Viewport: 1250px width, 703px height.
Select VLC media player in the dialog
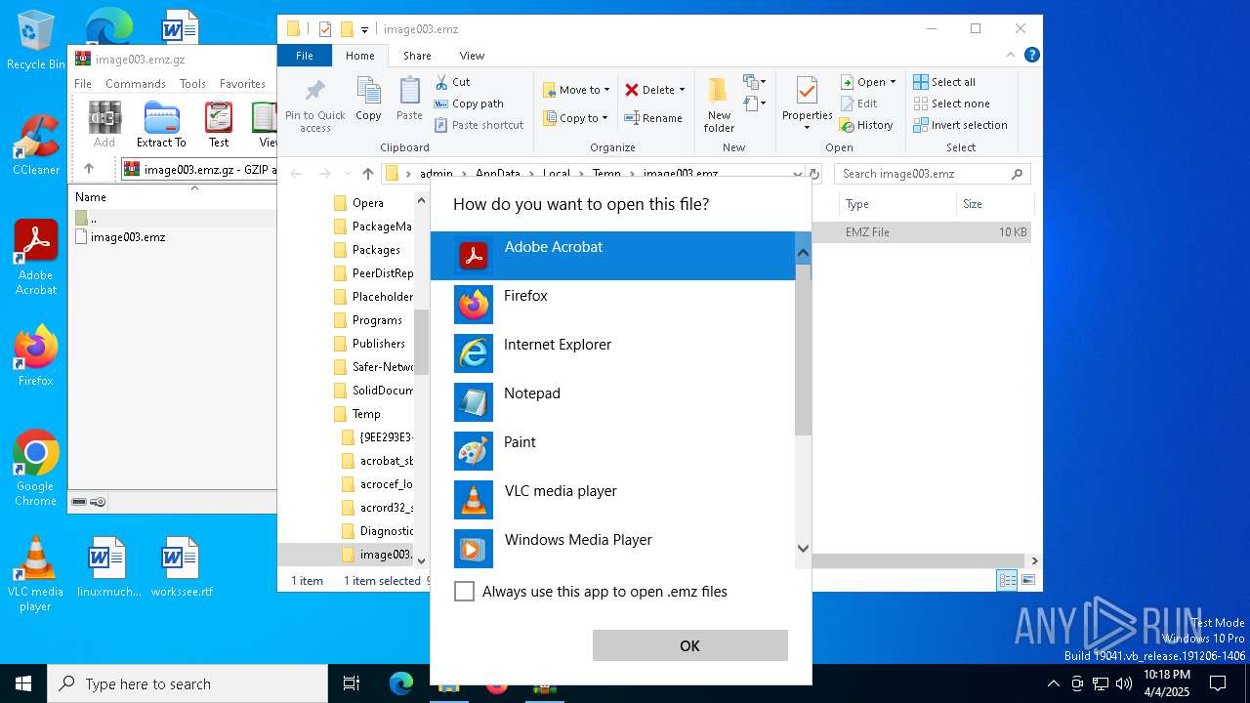pyautogui.click(x=613, y=500)
